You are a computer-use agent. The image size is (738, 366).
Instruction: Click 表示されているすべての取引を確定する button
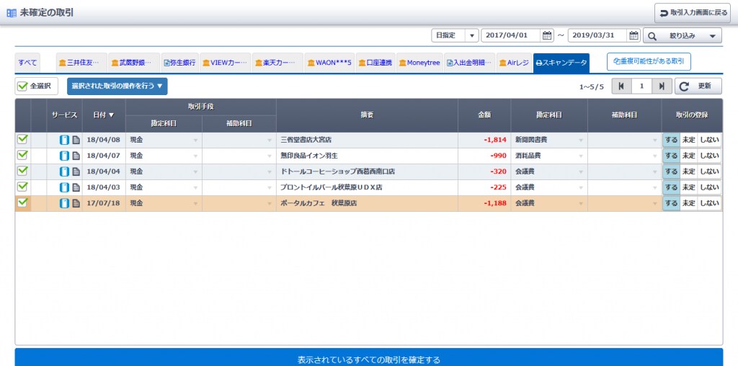click(x=369, y=359)
